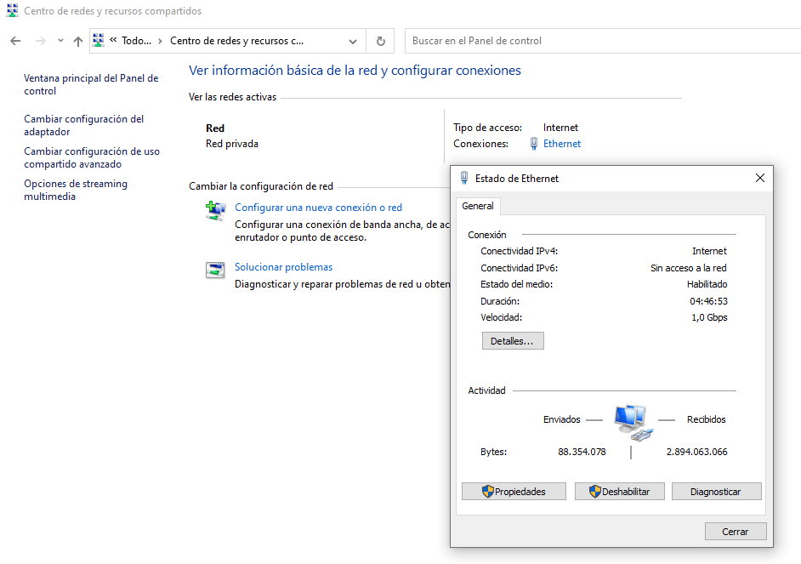Click the Ethernet plug icon beside Conexiones
This screenshot has height=564, width=801.
[x=533, y=144]
